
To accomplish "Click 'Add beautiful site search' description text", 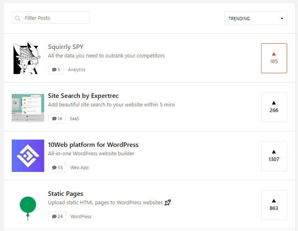I will pos(111,105).
